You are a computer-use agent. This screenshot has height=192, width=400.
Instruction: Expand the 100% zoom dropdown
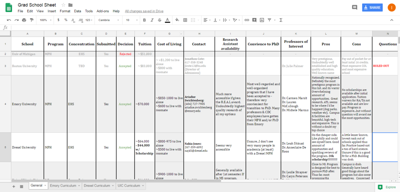pyautogui.click(x=45, y=20)
